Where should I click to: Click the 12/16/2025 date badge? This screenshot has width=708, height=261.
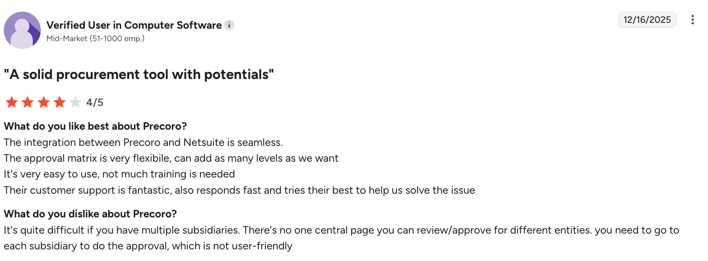(647, 20)
